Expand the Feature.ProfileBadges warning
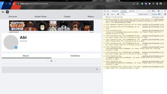Viewport: 167px width, 94px height. click(106, 27)
